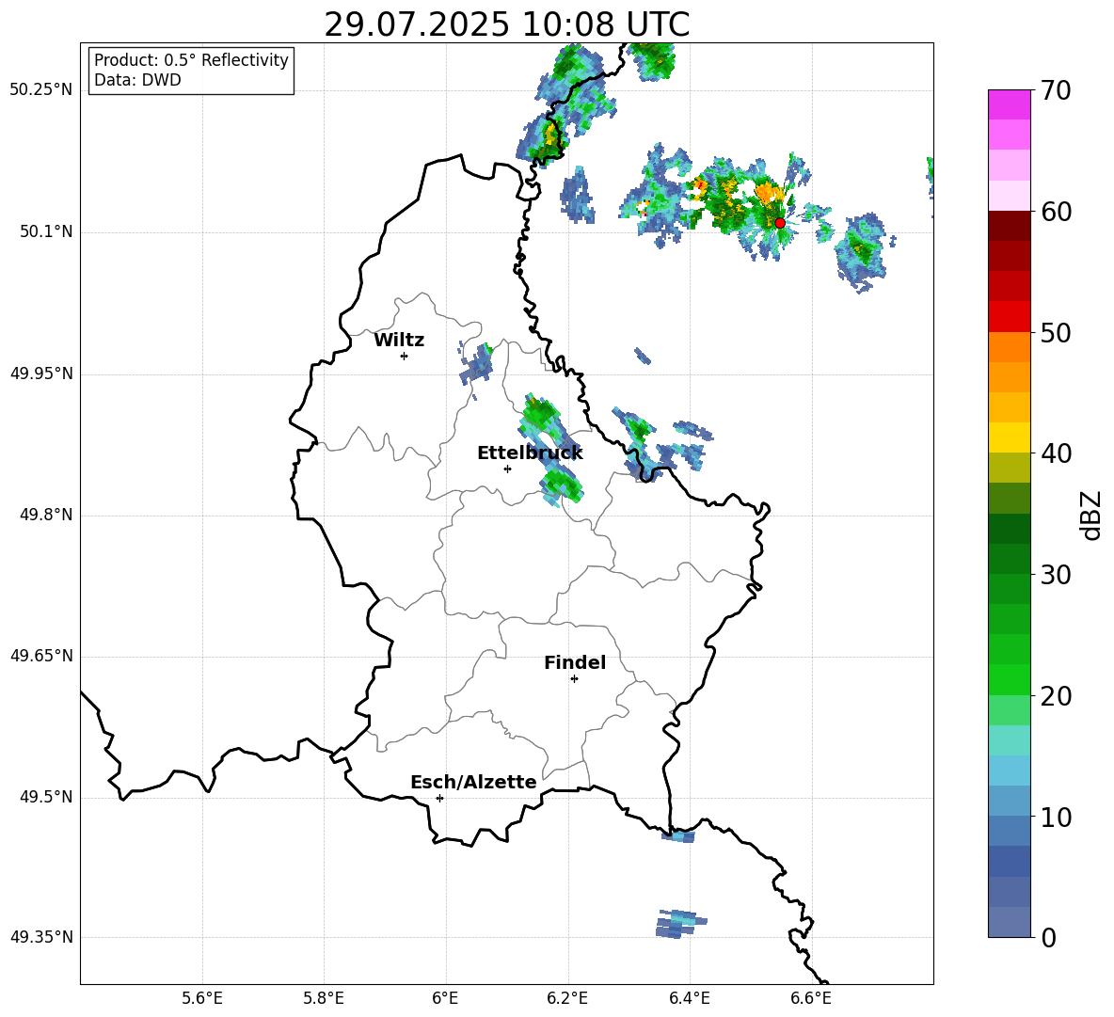Click the 10 tick on colorbar
The image size is (1114, 1017).
pos(1056,817)
